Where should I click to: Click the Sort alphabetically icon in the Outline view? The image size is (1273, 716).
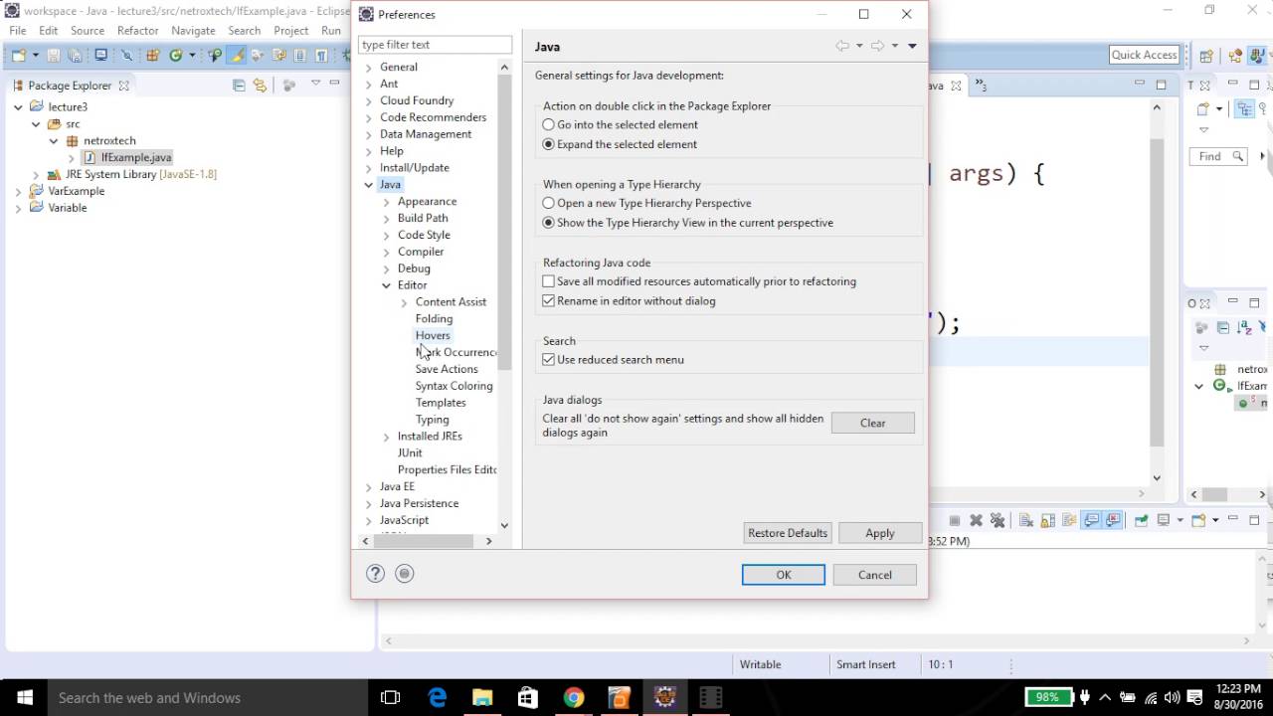click(1244, 327)
